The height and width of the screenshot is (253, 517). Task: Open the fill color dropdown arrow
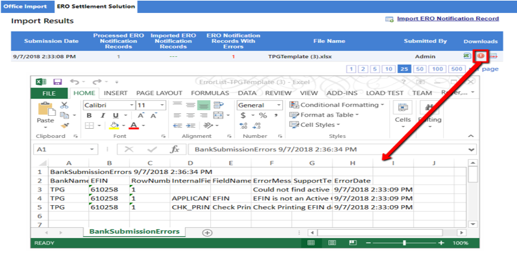coord(124,126)
